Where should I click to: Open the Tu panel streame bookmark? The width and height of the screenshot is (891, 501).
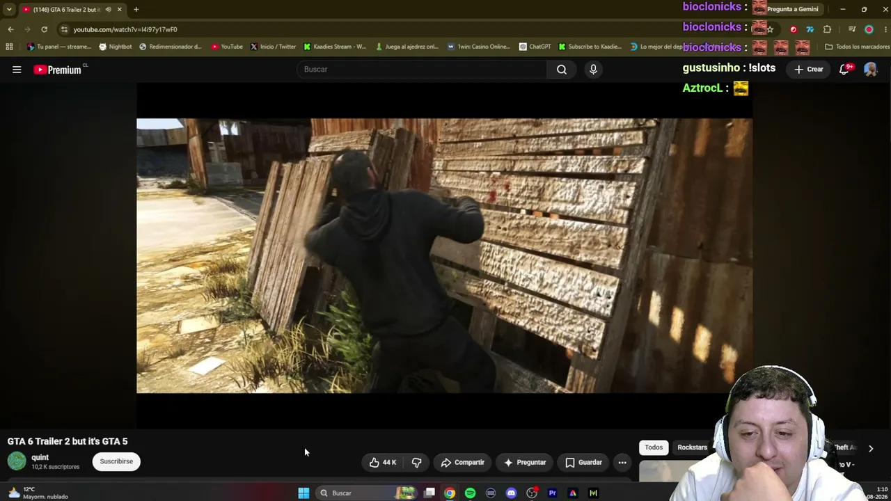pyautogui.click(x=59, y=47)
